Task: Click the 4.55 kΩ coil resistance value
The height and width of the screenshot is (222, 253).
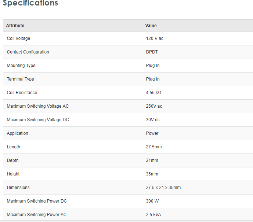Action: [x=153, y=93]
